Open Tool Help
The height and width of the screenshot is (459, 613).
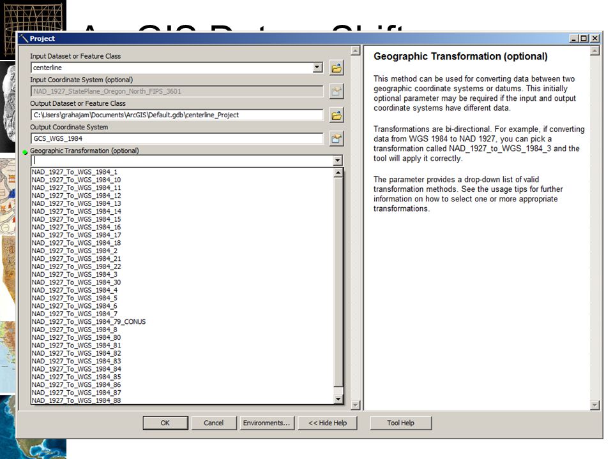pos(401,423)
